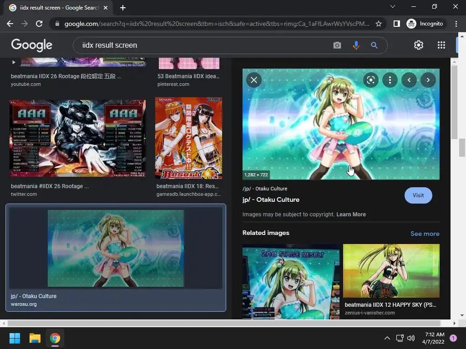Viewport: 466px width, 349px height.
Task: Open the volume tray icon
Action: click(x=411, y=338)
